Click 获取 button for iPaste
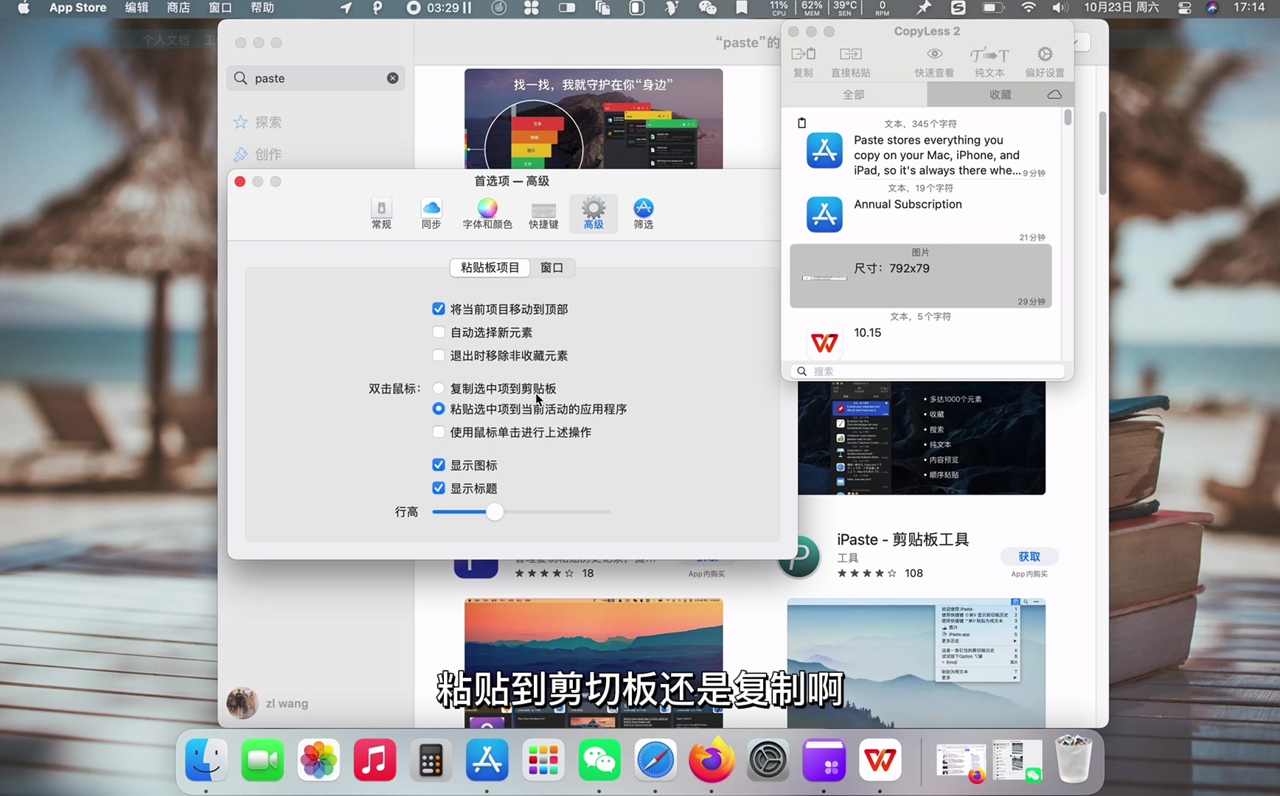Viewport: 1280px width, 796px height. pyautogui.click(x=1029, y=556)
